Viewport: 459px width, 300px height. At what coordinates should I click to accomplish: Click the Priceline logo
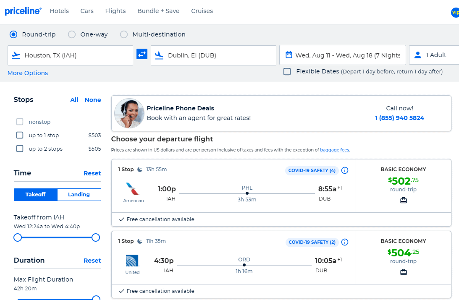point(23,11)
